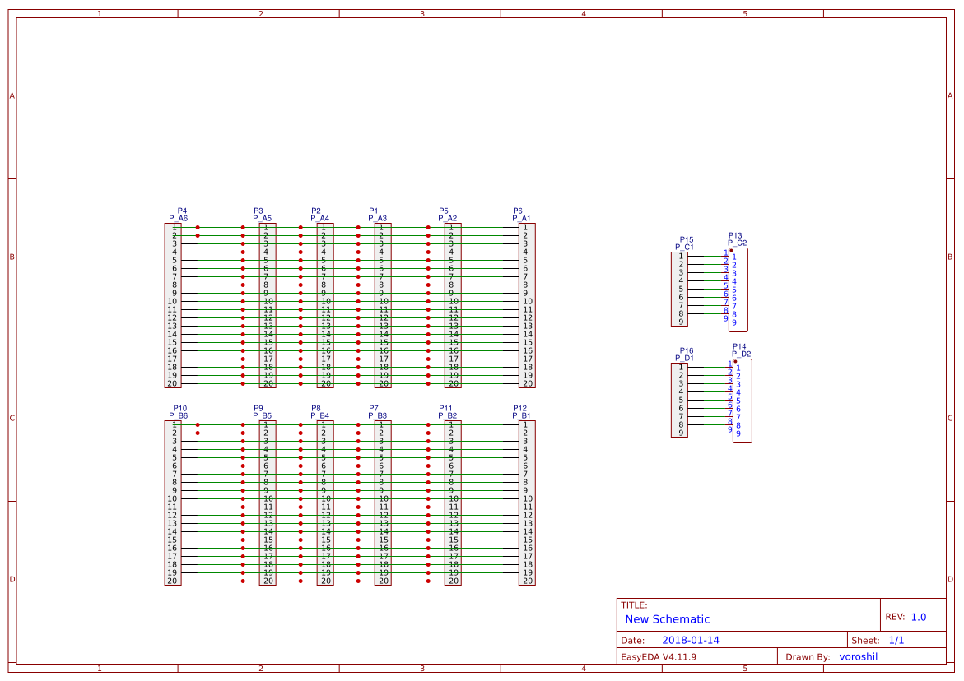Select connector P12 labeled P_B1

point(528,502)
